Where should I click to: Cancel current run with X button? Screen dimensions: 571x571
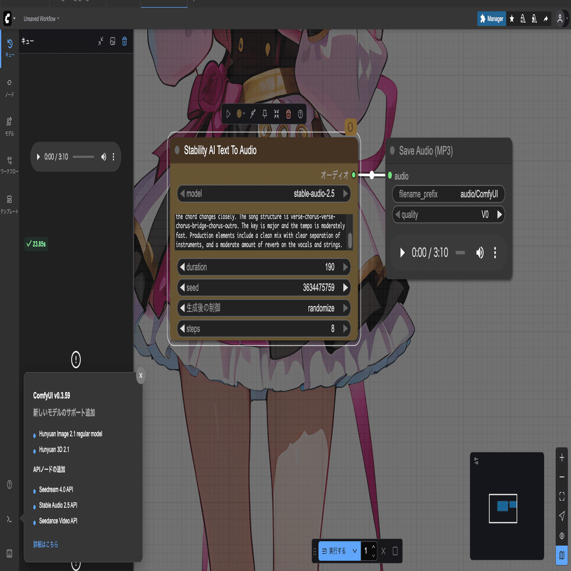(x=383, y=551)
